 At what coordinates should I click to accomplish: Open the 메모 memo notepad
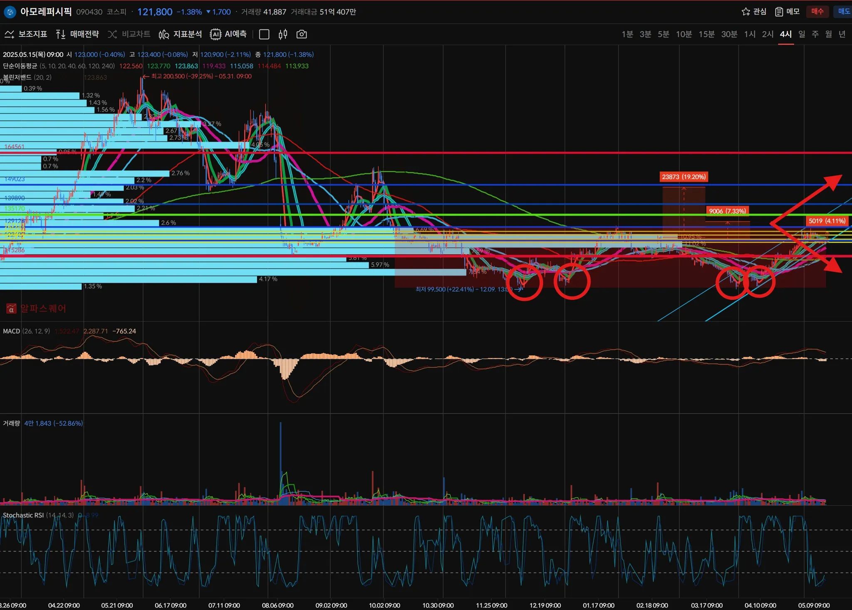tap(787, 12)
